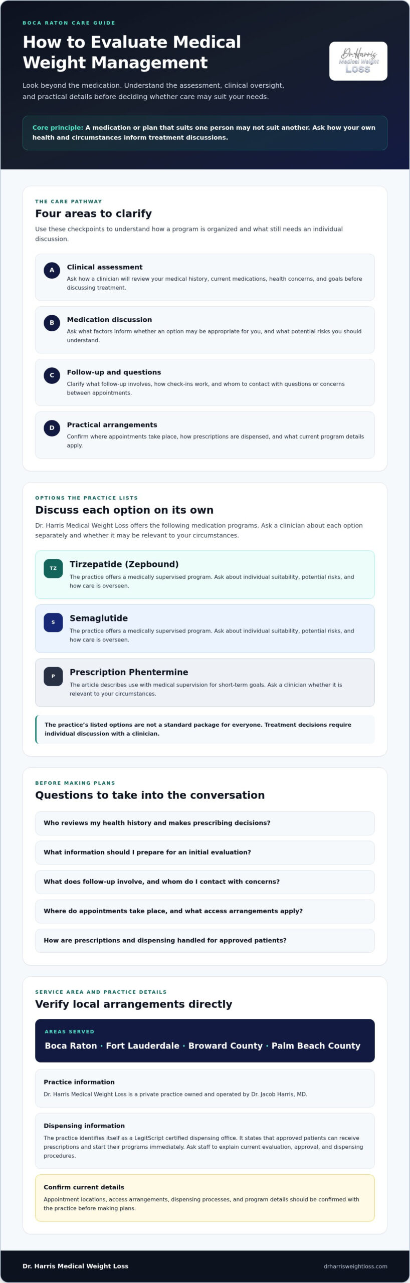Expand the initial evaluation preparation question

click(x=204, y=852)
